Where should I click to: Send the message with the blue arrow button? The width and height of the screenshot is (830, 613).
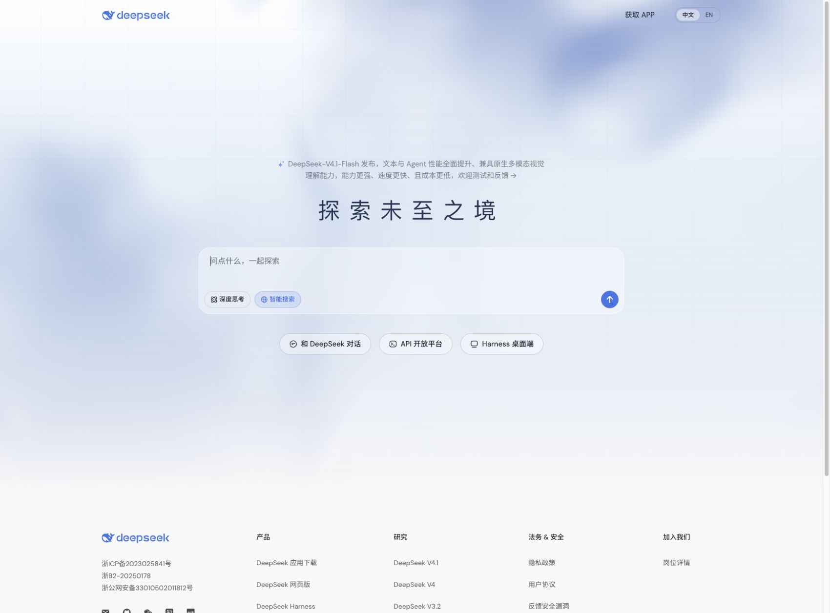tap(609, 299)
